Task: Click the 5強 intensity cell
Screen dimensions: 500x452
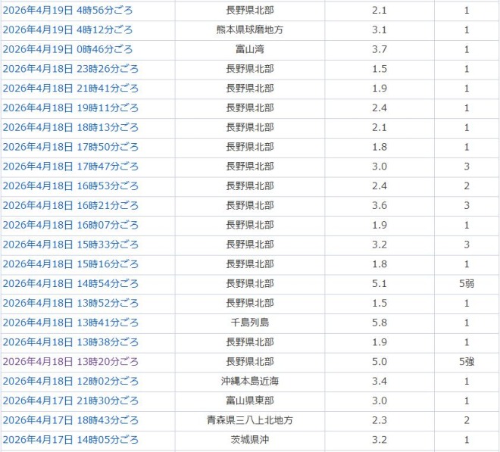Action: coord(467,362)
